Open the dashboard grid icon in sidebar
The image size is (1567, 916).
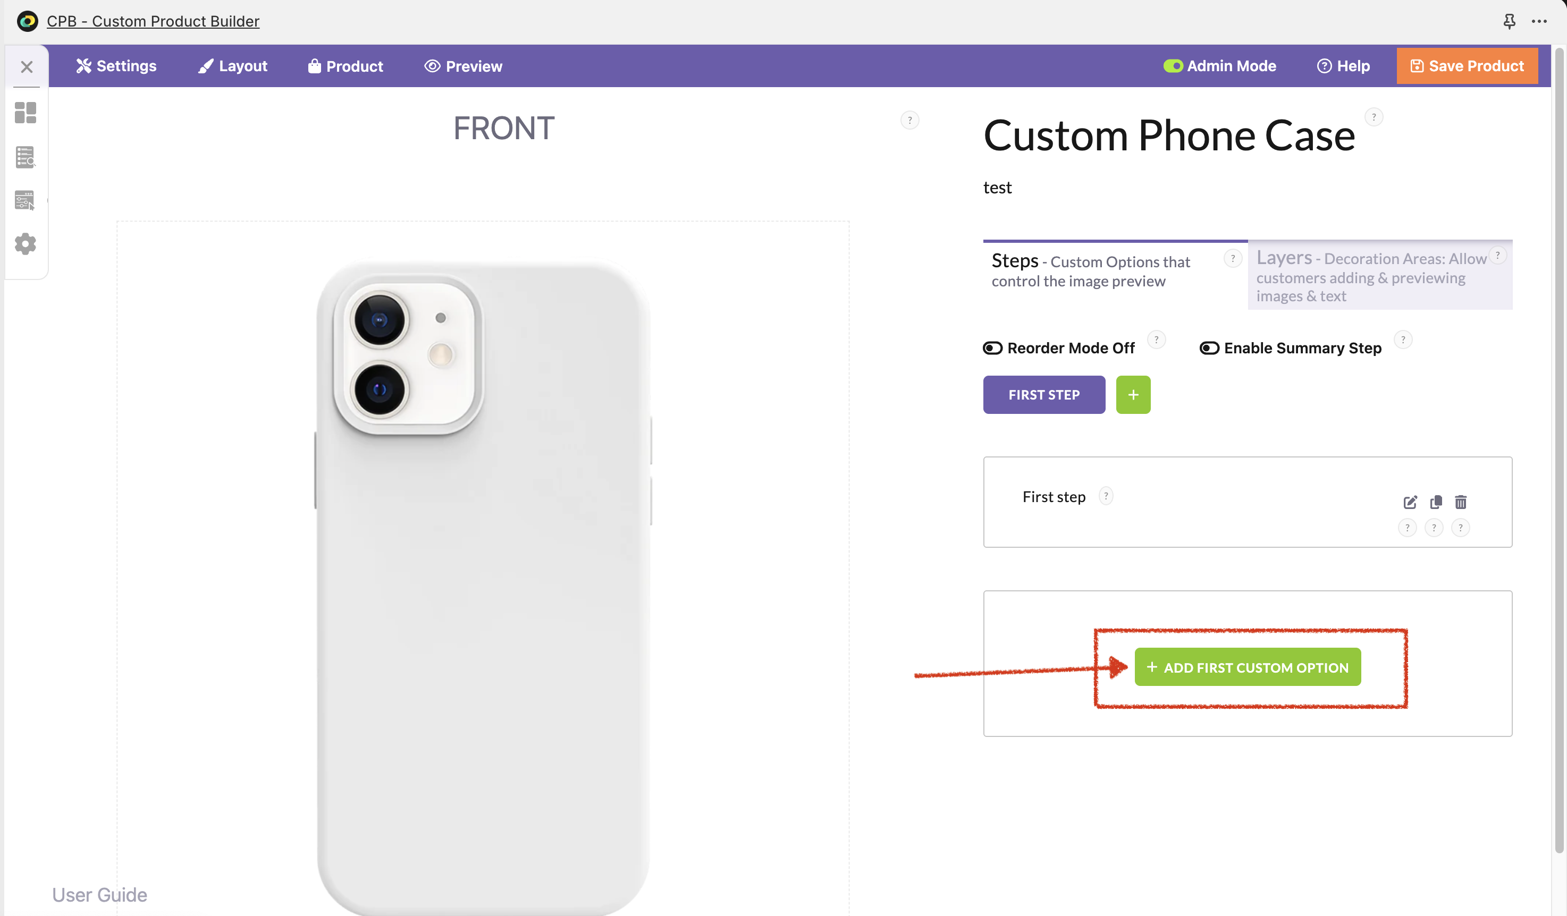click(x=26, y=113)
